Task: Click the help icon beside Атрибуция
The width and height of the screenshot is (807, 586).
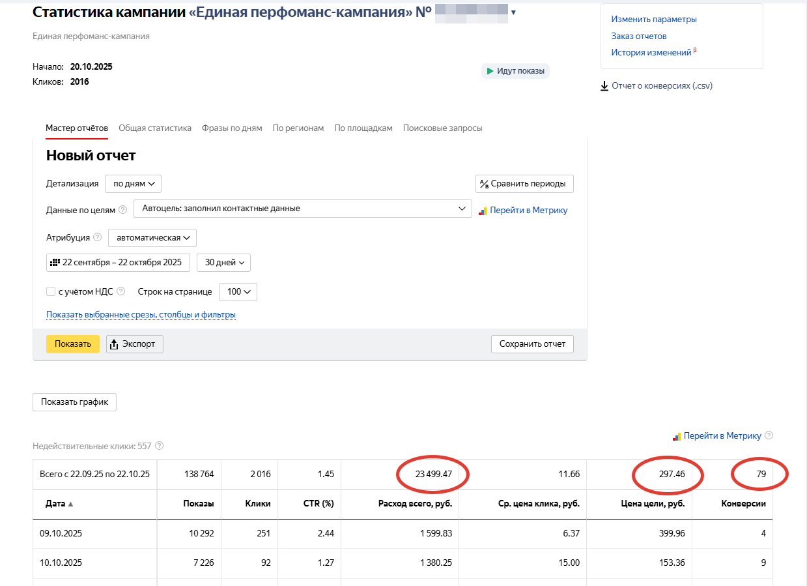Action: pyautogui.click(x=98, y=237)
